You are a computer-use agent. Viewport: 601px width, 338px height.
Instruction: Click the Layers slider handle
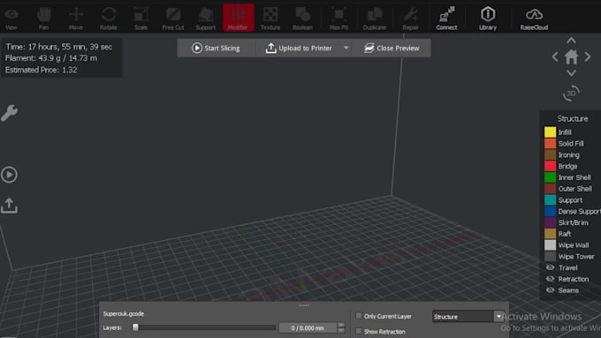click(x=135, y=327)
